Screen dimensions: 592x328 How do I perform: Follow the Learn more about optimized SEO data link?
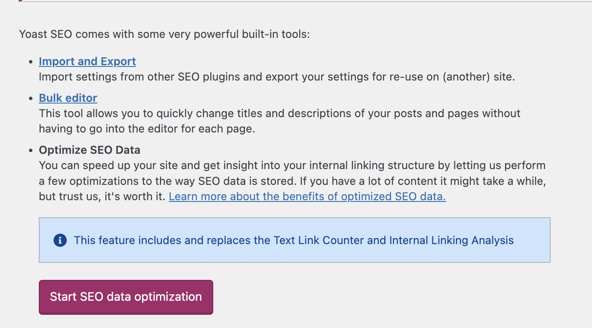pos(307,196)
